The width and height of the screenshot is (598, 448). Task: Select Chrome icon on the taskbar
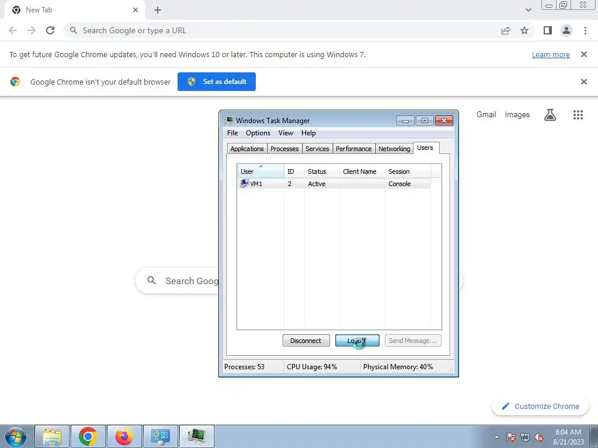point(88,436)
